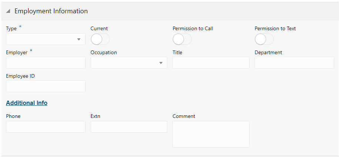This screenshot has width=339, height=157.
Task: Turn on Permission to Text switch
Action: pyautogui.click(x=264, y=39)
